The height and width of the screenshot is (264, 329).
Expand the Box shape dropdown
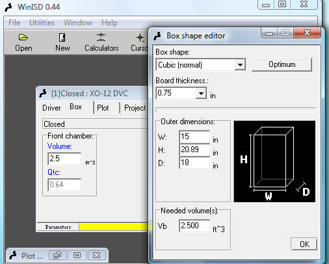pyautogui.click(x=240, y=64)
